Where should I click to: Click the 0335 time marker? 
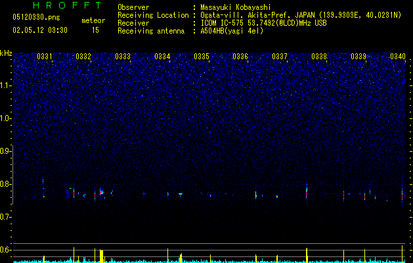click(202, 57)
